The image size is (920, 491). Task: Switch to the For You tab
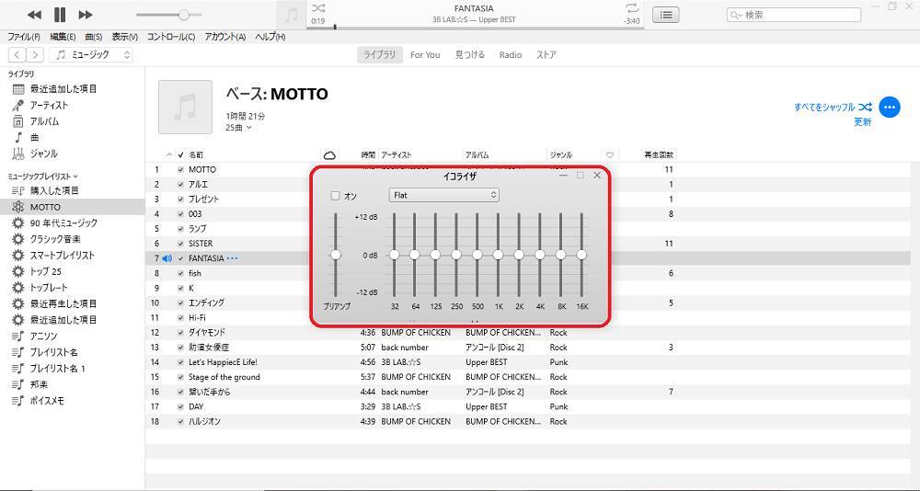(x=424, y=55)
